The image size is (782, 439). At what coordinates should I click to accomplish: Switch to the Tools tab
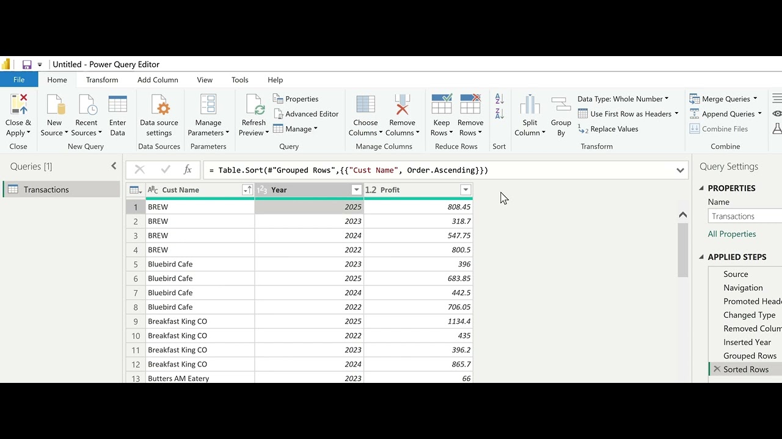click(x=240, y=80)
